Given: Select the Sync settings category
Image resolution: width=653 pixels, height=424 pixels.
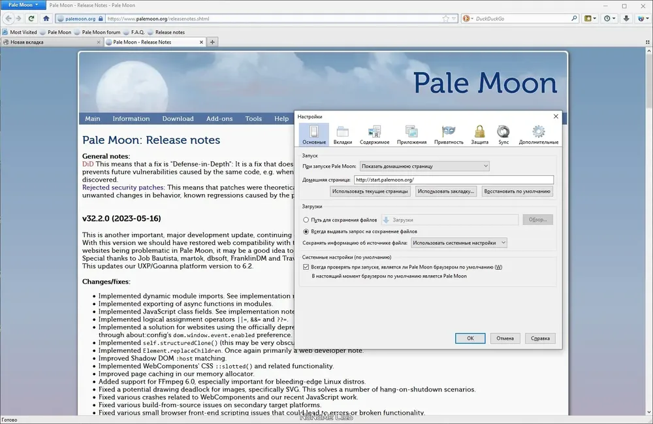Looking at the screenshot, I should [x=503, y=135].
